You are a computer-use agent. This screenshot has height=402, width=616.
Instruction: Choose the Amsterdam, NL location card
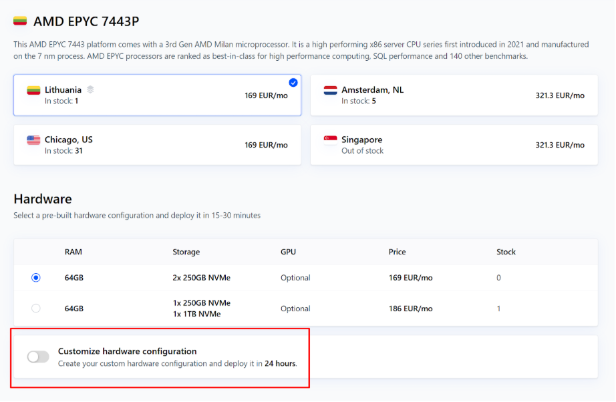454,95
